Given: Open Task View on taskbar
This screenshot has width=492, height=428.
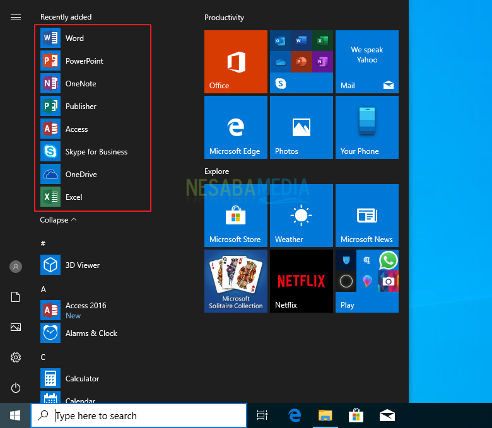Looking at the screenshot, I should 262,415.
